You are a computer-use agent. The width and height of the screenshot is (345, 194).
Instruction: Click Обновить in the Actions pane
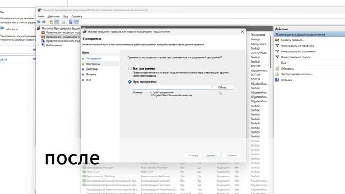coord(285,68)
